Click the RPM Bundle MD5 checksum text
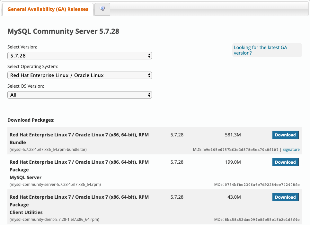This screenshot has height=225, width=310. [x=241, y=150]
